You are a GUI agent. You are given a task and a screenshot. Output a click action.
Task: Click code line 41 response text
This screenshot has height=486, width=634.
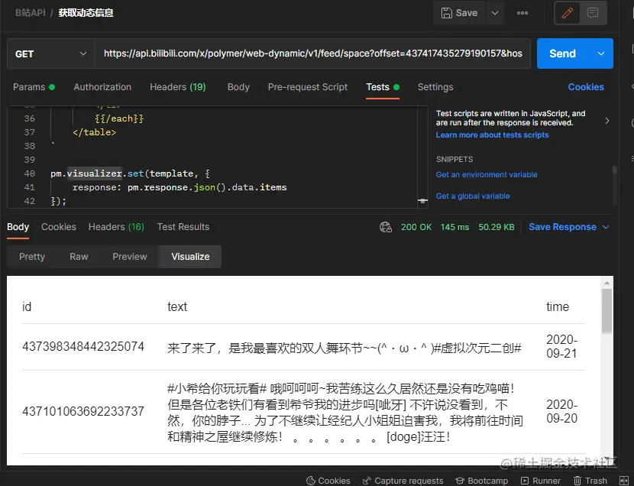click(180, 187)
